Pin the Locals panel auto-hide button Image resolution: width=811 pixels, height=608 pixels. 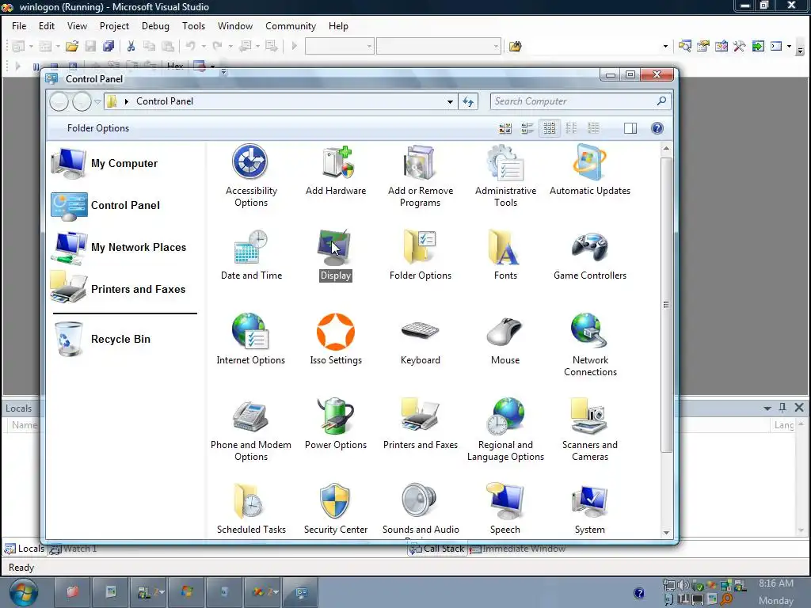tap(782, 408)
